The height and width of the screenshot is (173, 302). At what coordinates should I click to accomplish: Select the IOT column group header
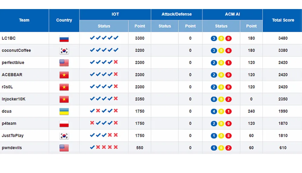click(x=115, y=14)
